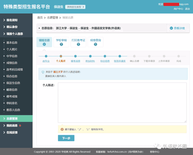Click 退出 to log out

[187, 9]
